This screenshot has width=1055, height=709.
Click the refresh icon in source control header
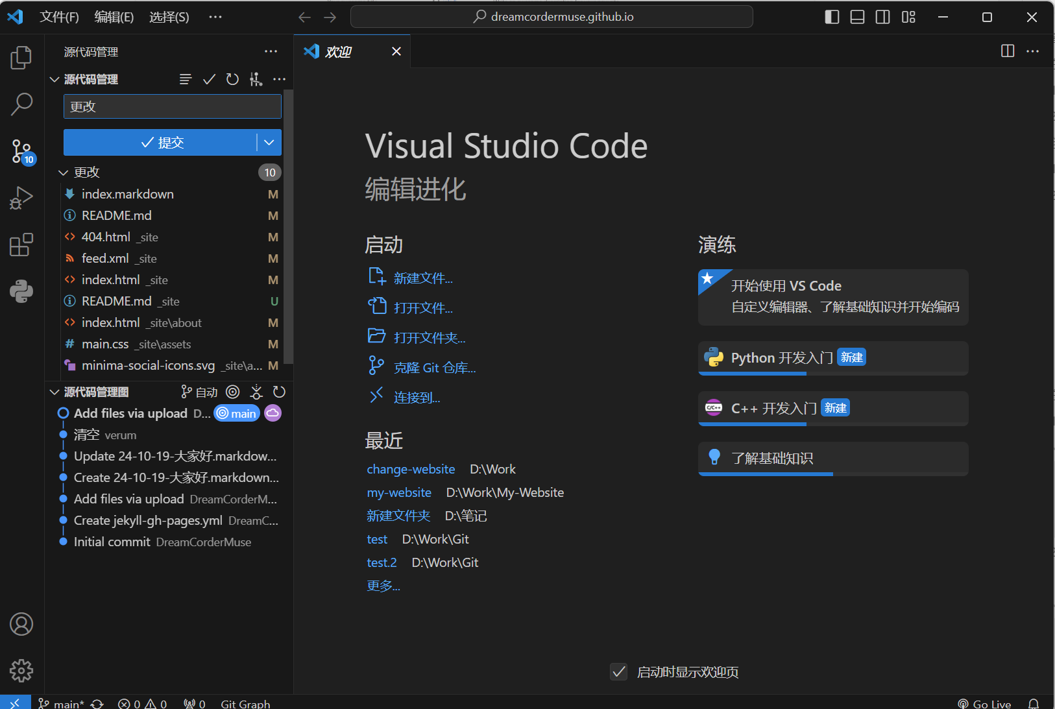[232, 79]
